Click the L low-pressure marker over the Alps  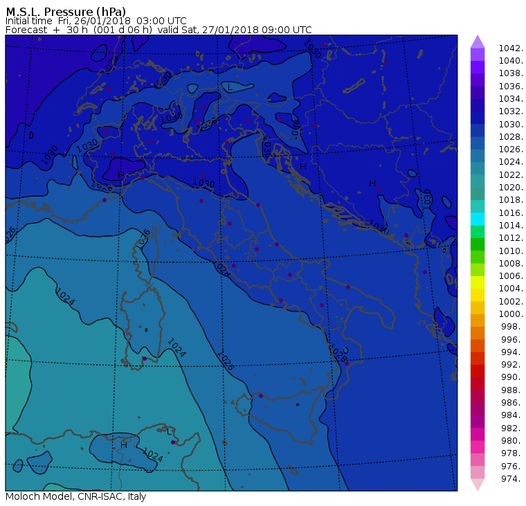pyautogui.click(x=230, y=88)
